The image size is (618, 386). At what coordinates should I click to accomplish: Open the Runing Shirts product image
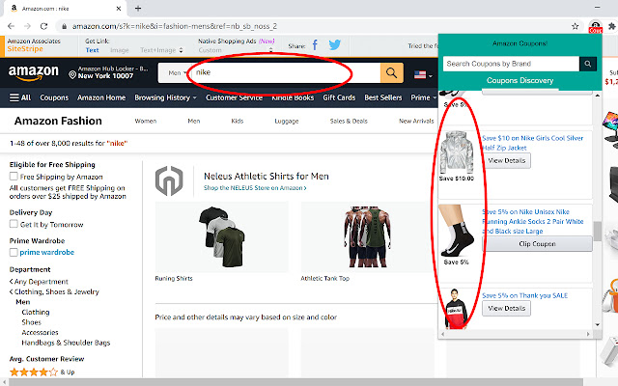[x=222, y=237]
